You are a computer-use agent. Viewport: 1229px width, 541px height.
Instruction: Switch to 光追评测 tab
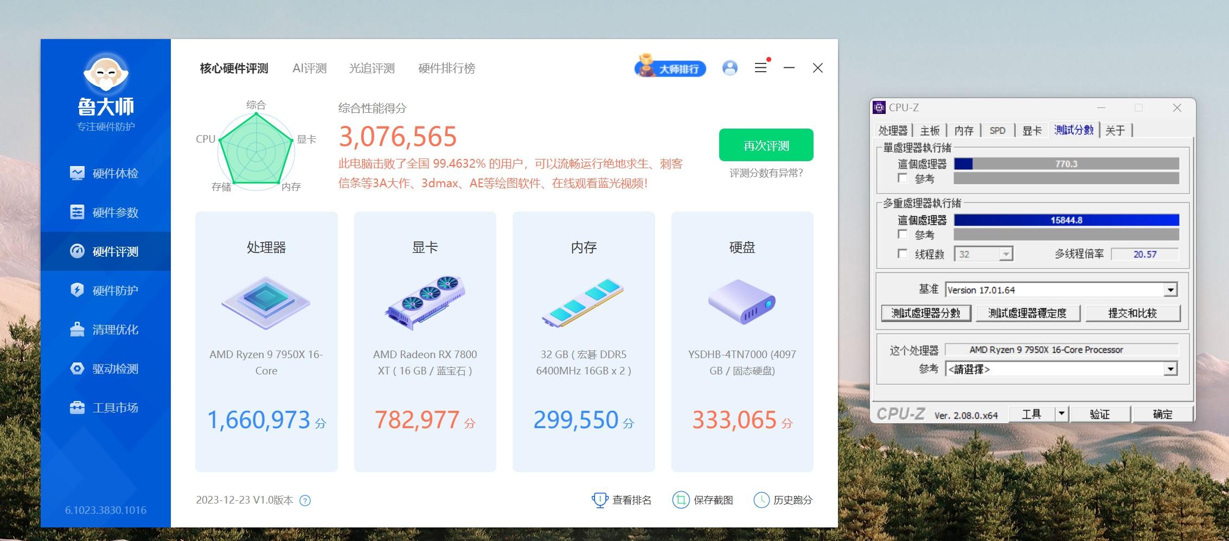(372, 68)
